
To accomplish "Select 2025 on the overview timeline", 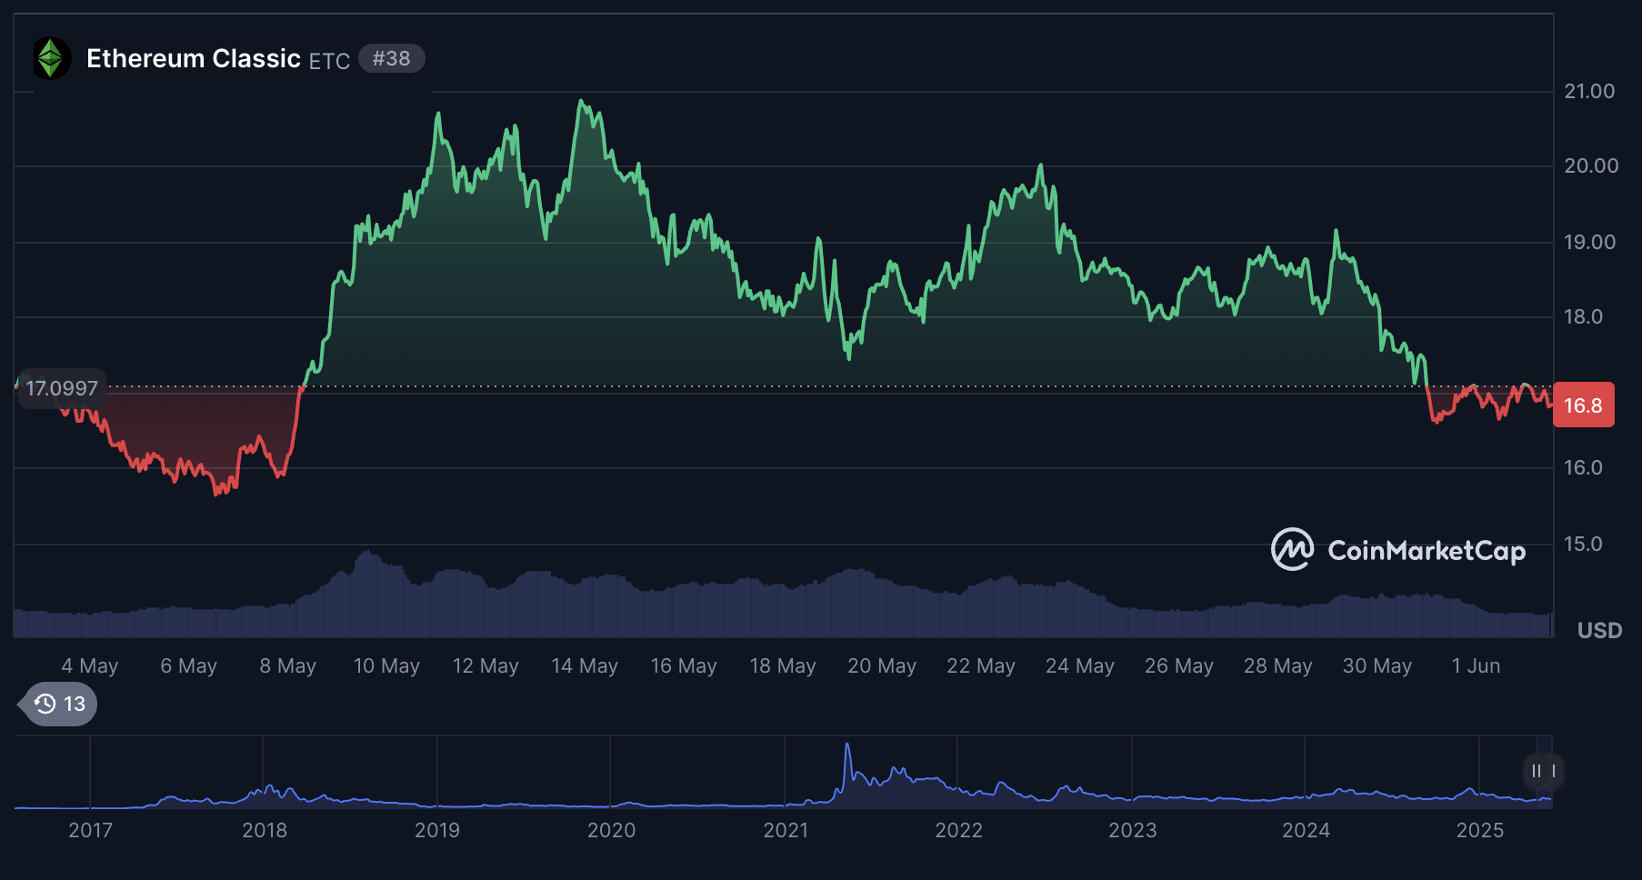I will point(1480,830).
